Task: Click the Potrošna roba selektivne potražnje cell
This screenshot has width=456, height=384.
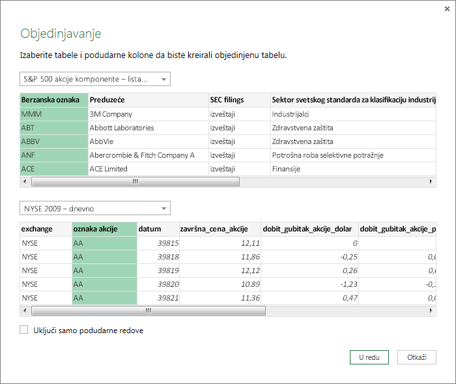Action: [353, 155]
